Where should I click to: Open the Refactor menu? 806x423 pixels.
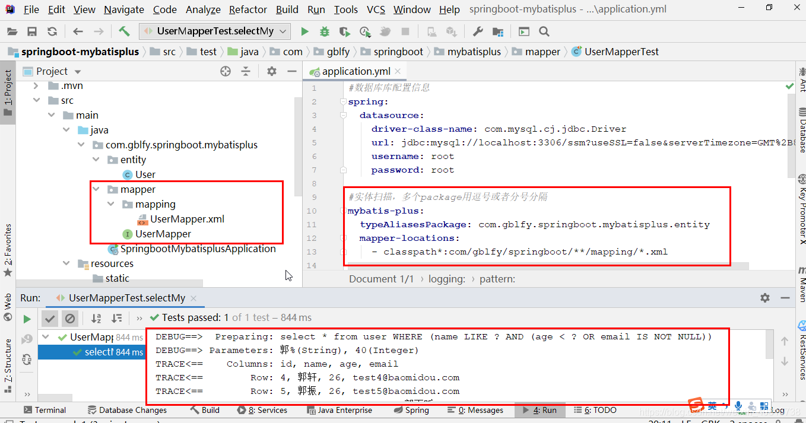(247, 9)
